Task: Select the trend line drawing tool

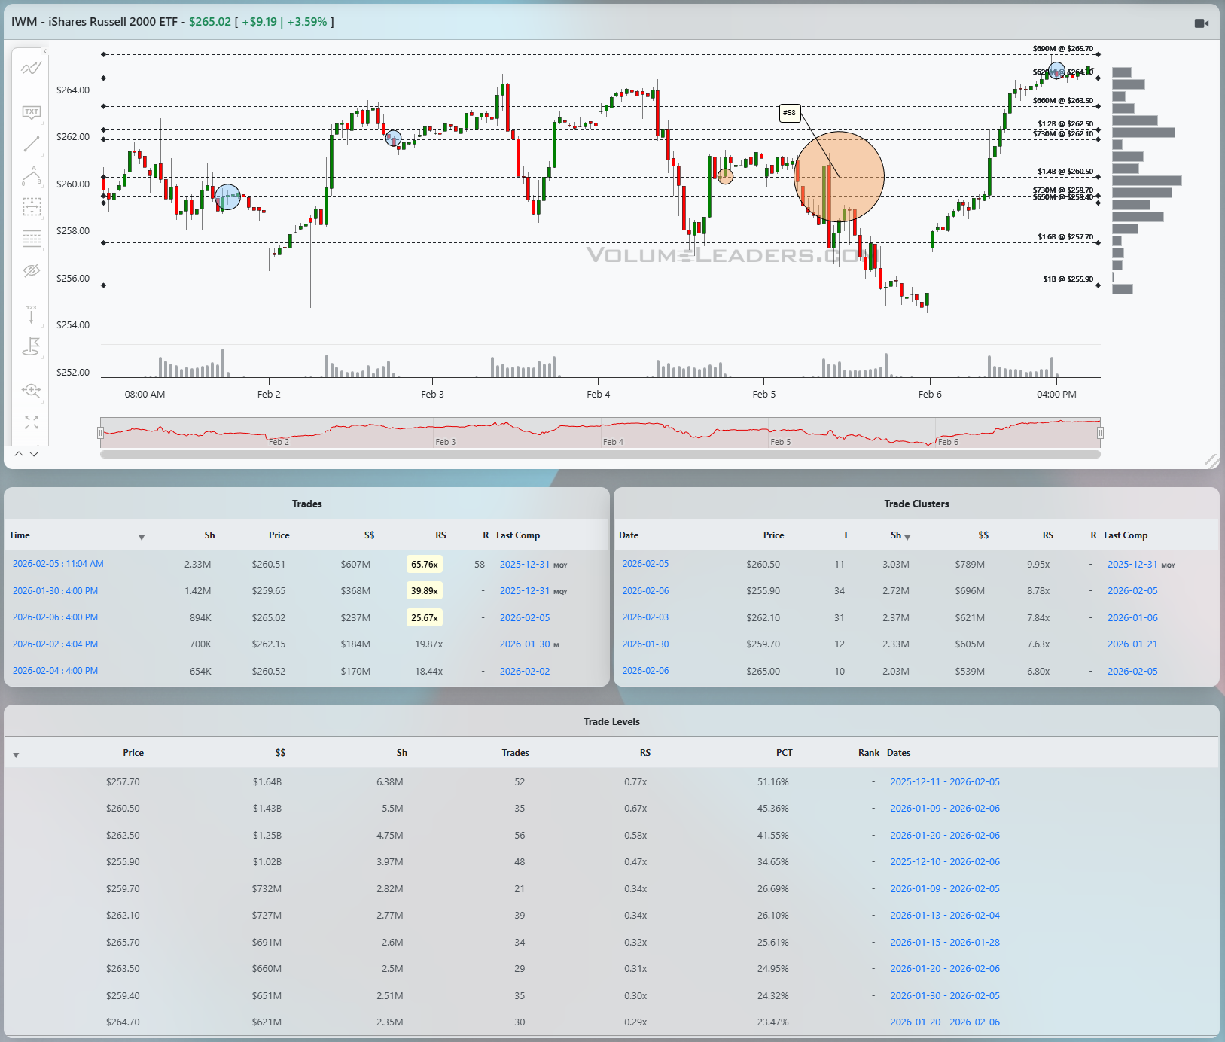Action: [31, 144]
